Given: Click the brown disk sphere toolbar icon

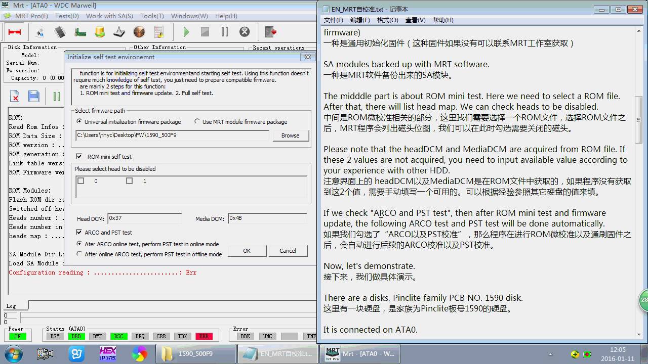Looking at the screenshot, I should click(x=139, y=32).
